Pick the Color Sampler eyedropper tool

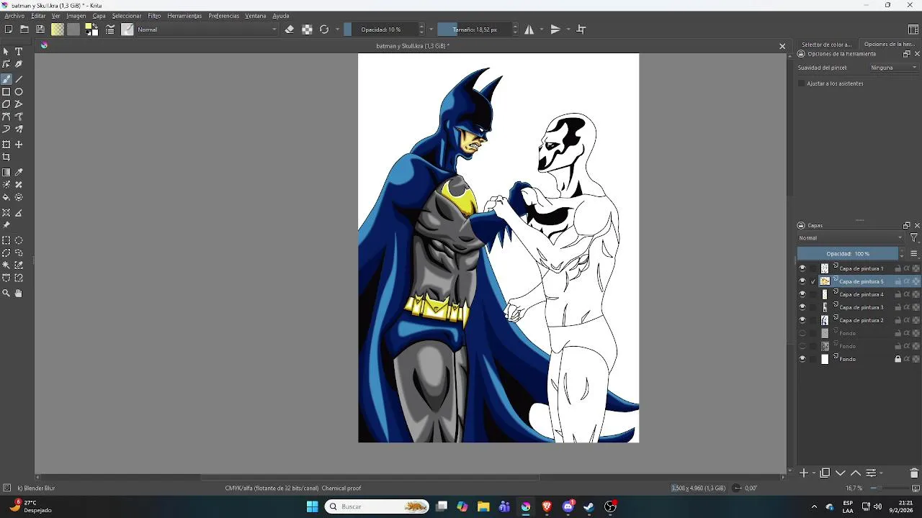point(19,173)
